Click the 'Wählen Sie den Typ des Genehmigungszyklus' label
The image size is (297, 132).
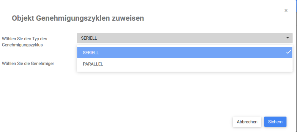click(x=25, y=42)
